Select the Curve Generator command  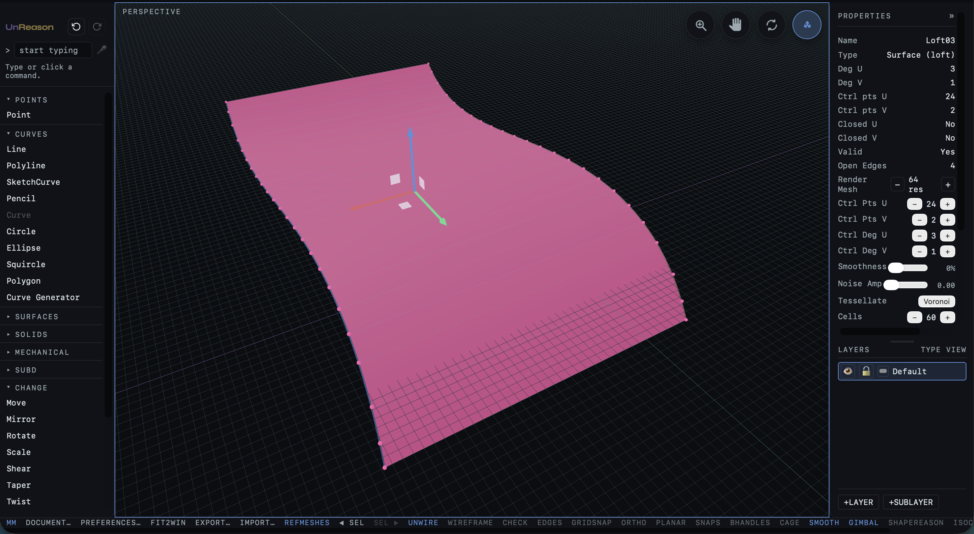tap(43, 297)
